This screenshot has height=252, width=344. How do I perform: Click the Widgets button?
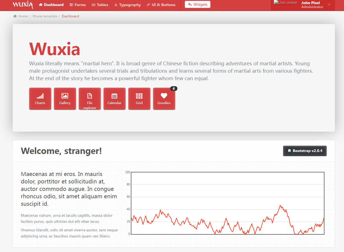[x=197, y=4]
